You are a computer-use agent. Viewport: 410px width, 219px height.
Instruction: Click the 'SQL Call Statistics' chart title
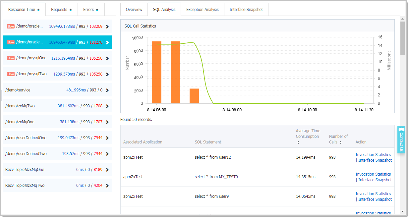pos(140,26)
